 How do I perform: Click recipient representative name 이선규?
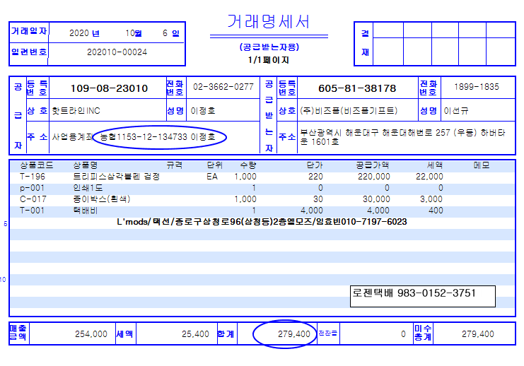point(456,111)
